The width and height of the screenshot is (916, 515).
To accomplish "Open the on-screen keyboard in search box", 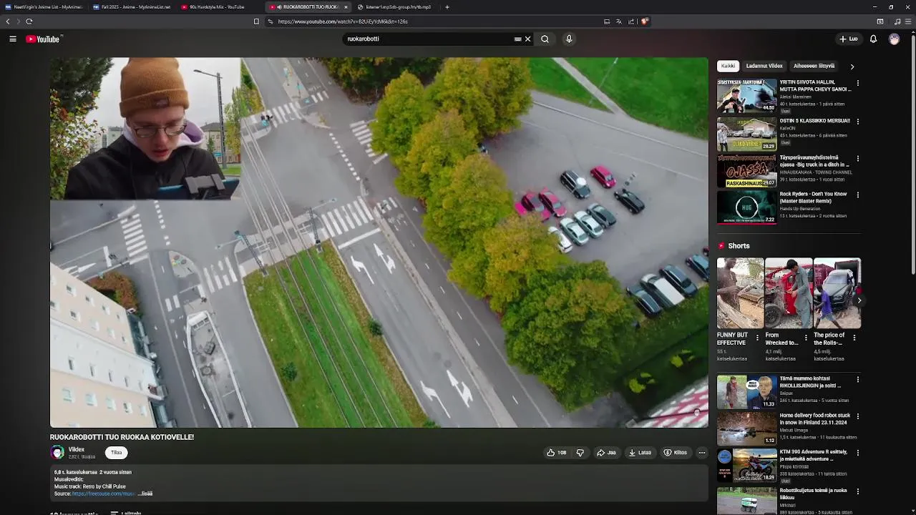I will [517, 39].
